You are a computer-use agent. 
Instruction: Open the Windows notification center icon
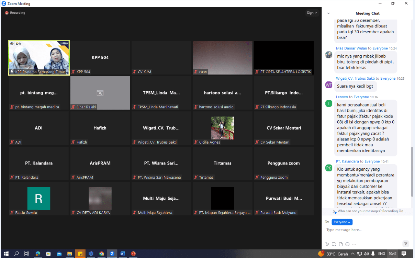[404, 254]
